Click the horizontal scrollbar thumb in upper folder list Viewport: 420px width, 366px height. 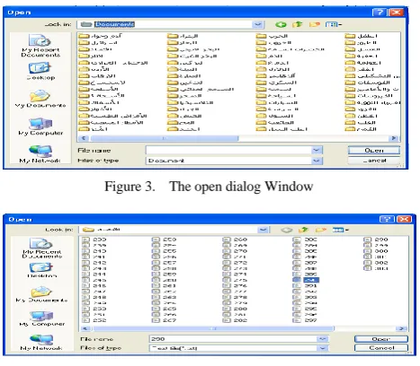click(165, 138)
